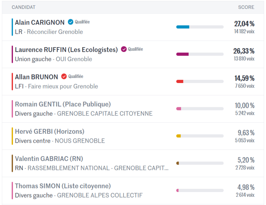Click the purple qualified checkmark beside Laurence RUFFIN

[x=124, y=49]
